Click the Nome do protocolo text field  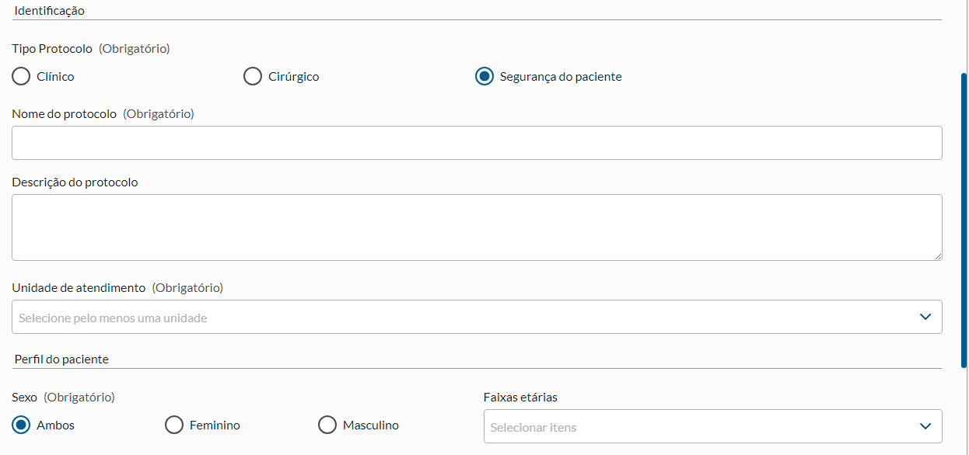coord(476,143)
